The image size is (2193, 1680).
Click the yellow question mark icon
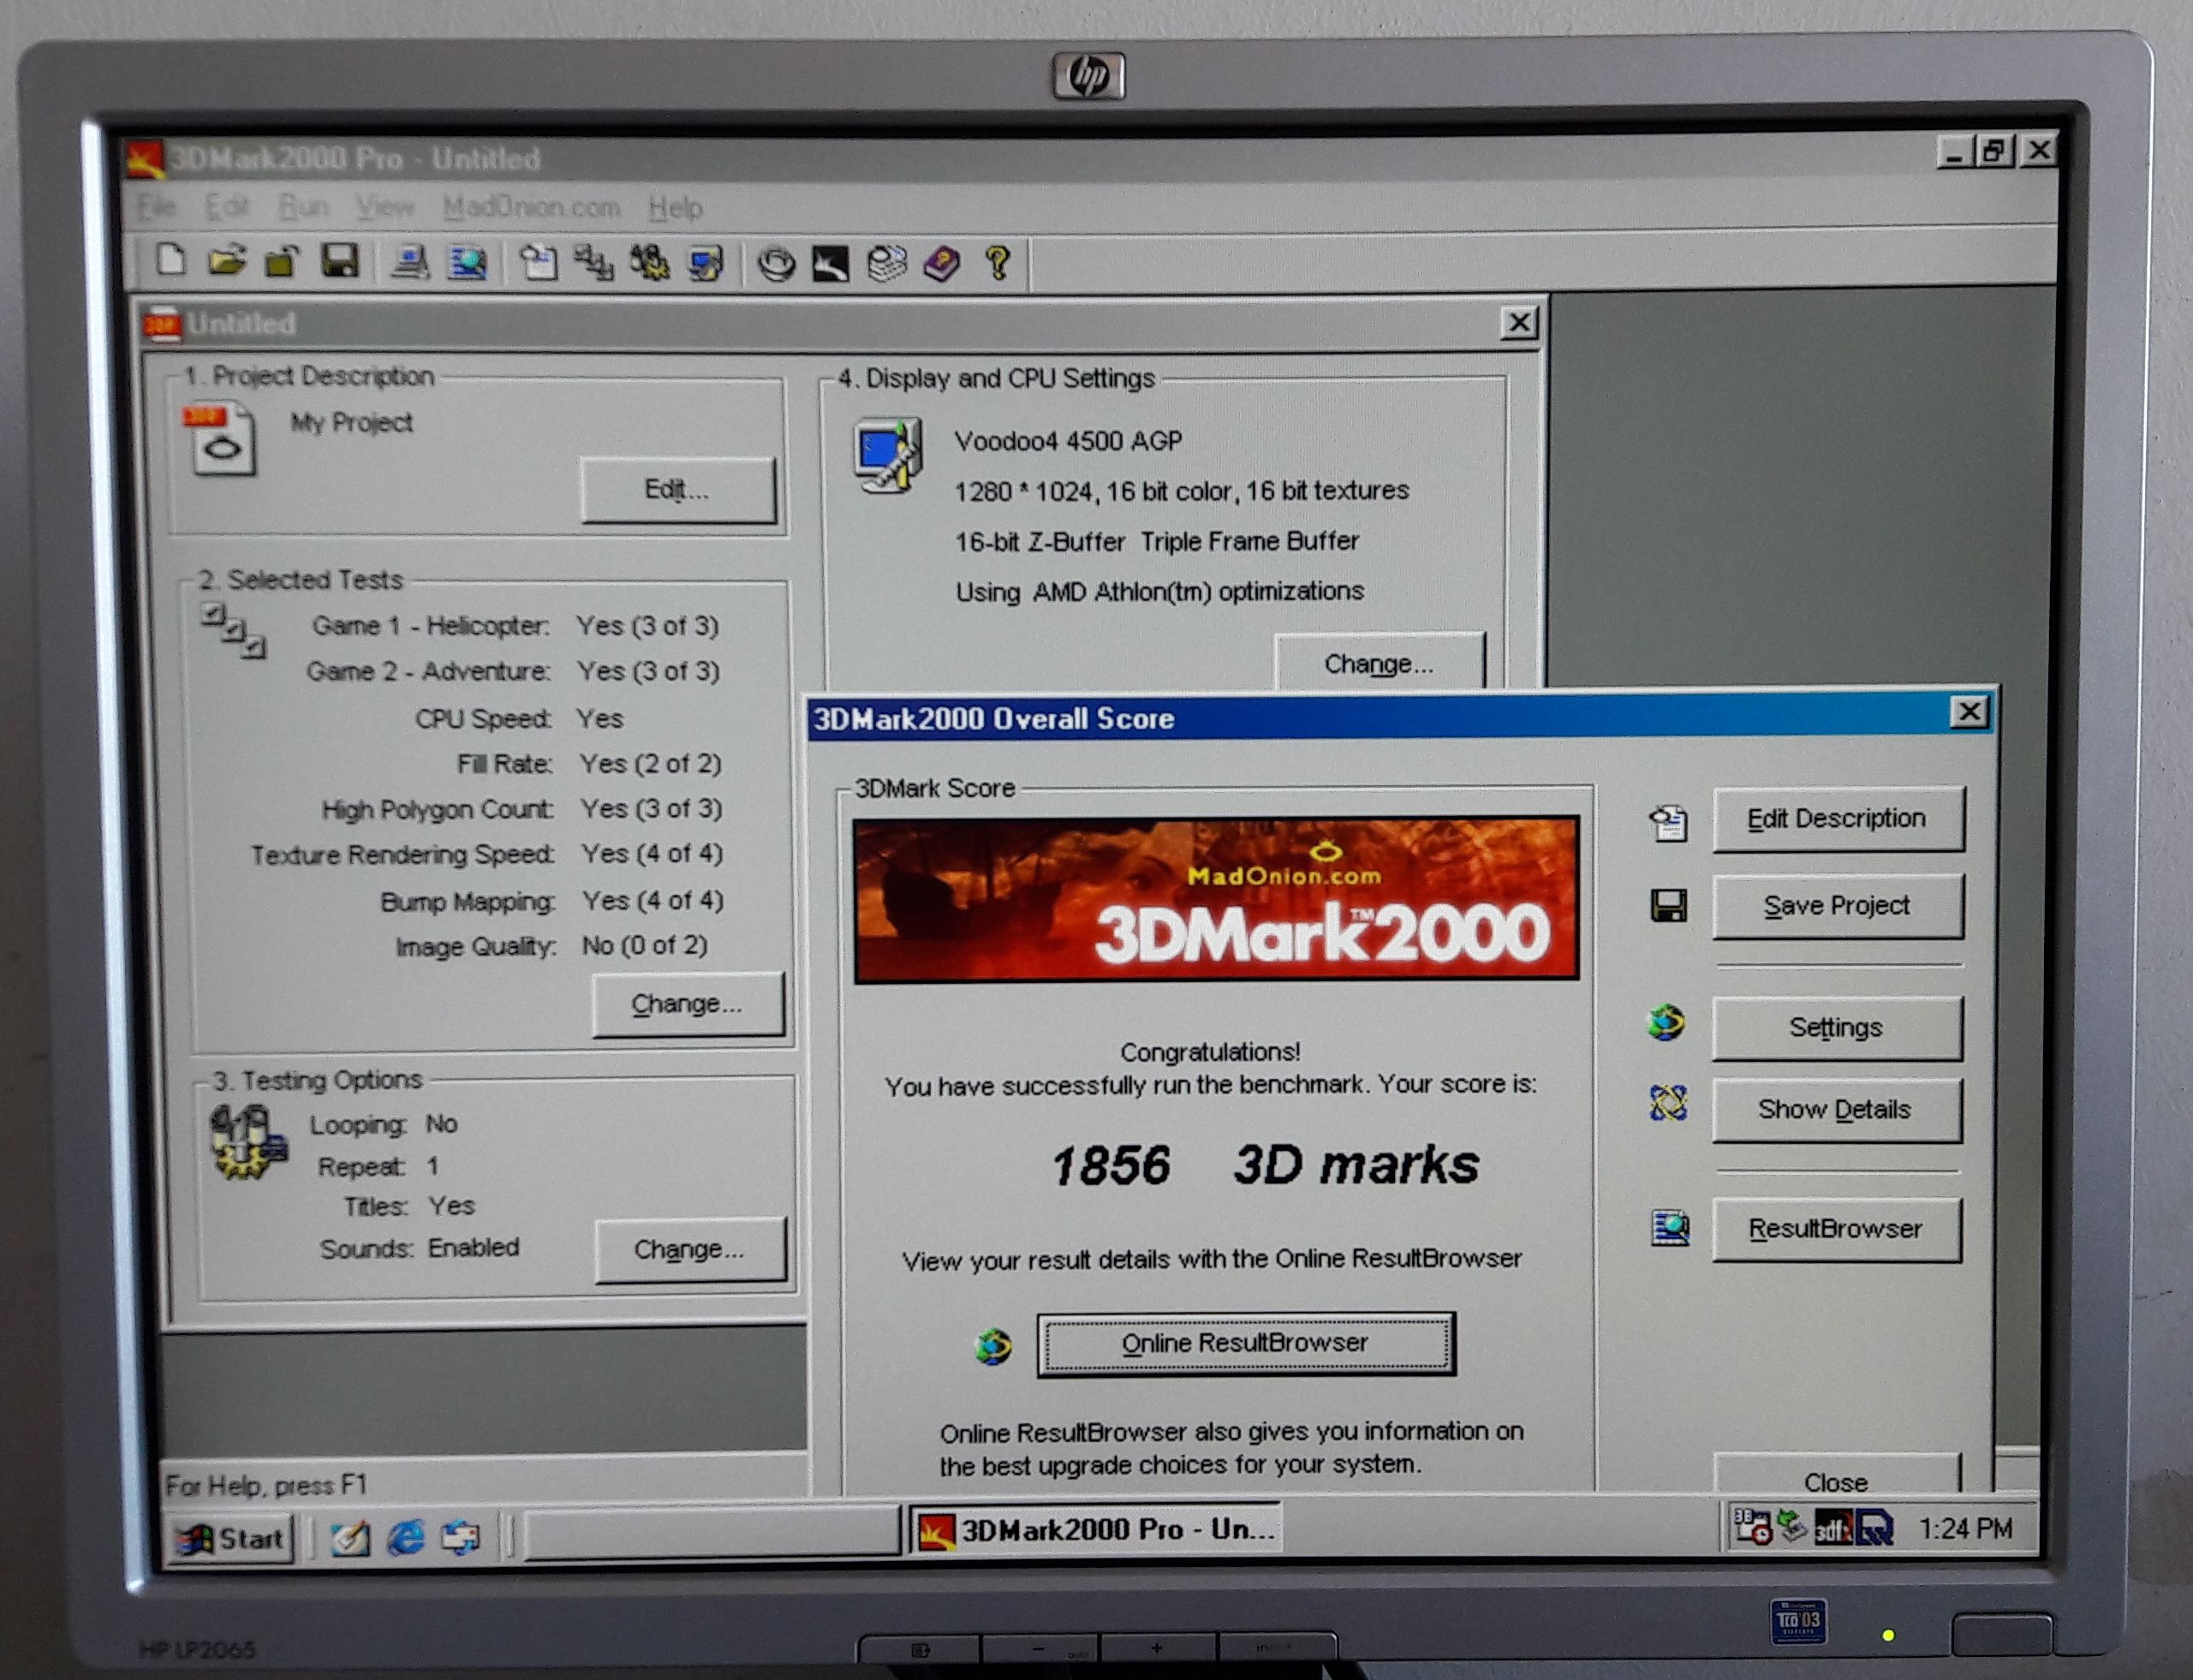[x=997, y=264]
